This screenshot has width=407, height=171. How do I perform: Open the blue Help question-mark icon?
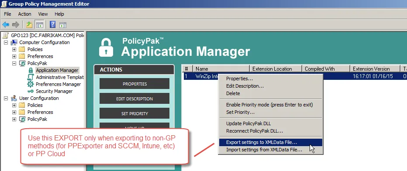pos(53,25)
